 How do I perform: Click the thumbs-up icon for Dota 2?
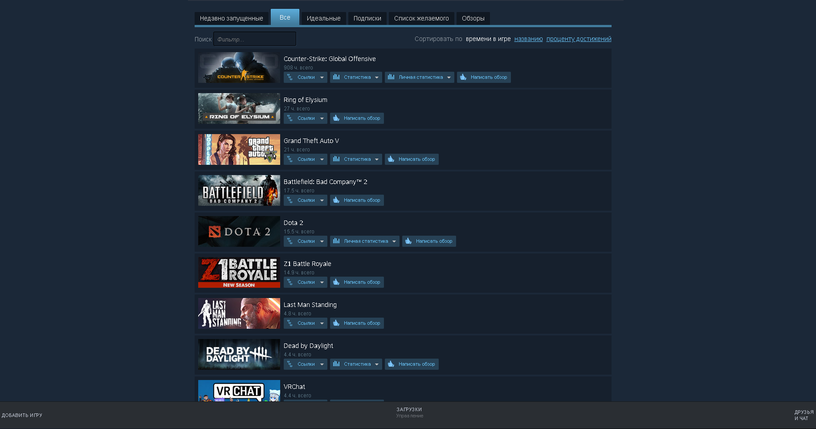(x=408, y=241)
